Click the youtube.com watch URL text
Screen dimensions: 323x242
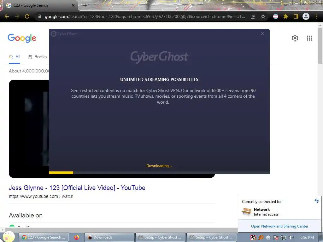click(x=41, y=196)
